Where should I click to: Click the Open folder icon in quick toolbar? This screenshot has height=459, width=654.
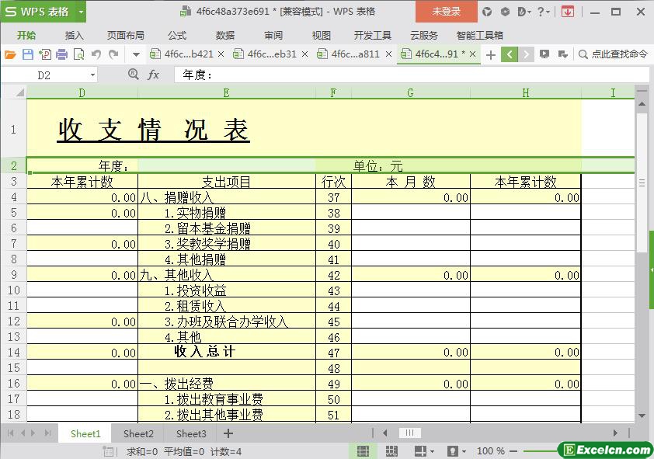tap(10, 54)
